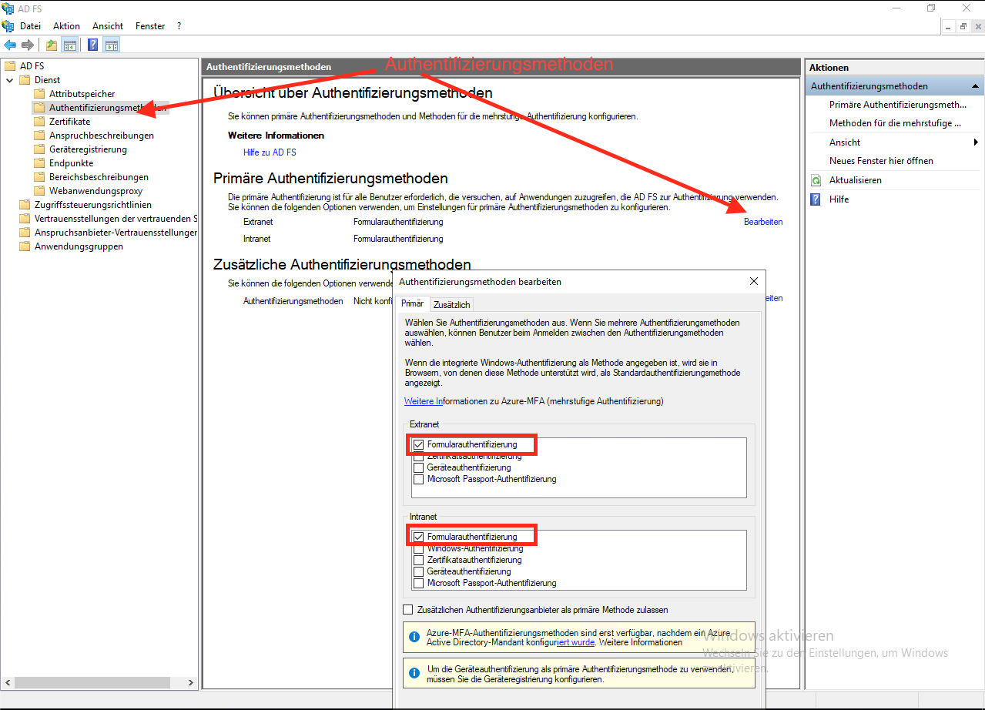The height and width of the screenshot is (710, 985).
Task: Click the folder icon beside Geräteregistrierung
Action: pos(39,149)
